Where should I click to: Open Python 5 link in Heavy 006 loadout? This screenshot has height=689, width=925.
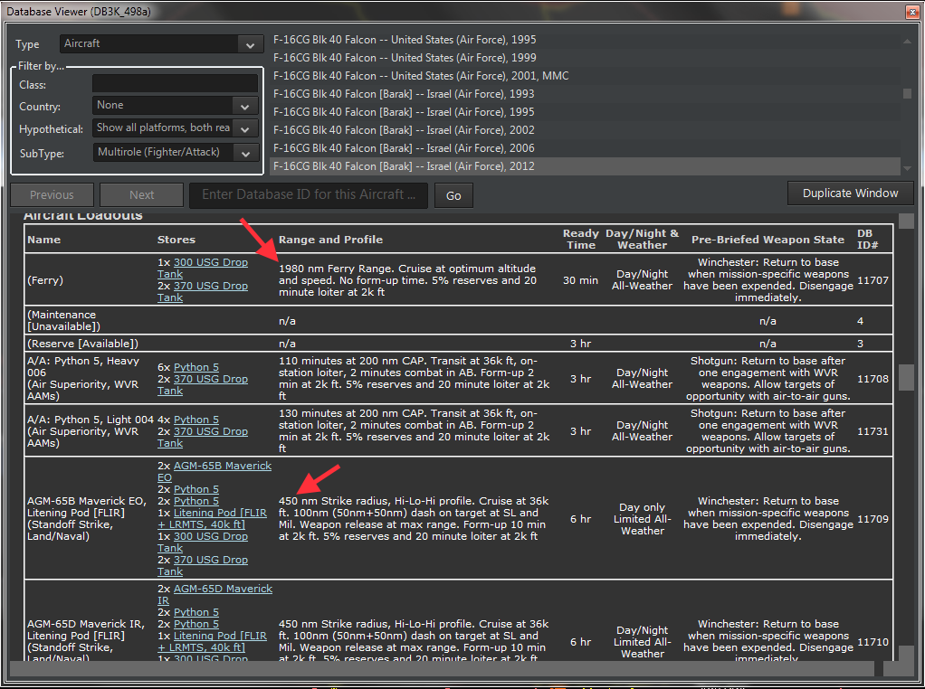tap(195, 367)
